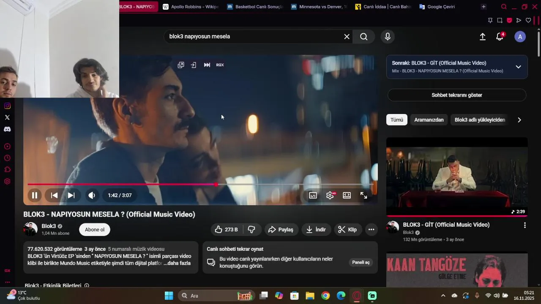The width and height of the screenshot is (541, 304).
Task: Mute the video volume speaker icon
Action: pos(92,195)
